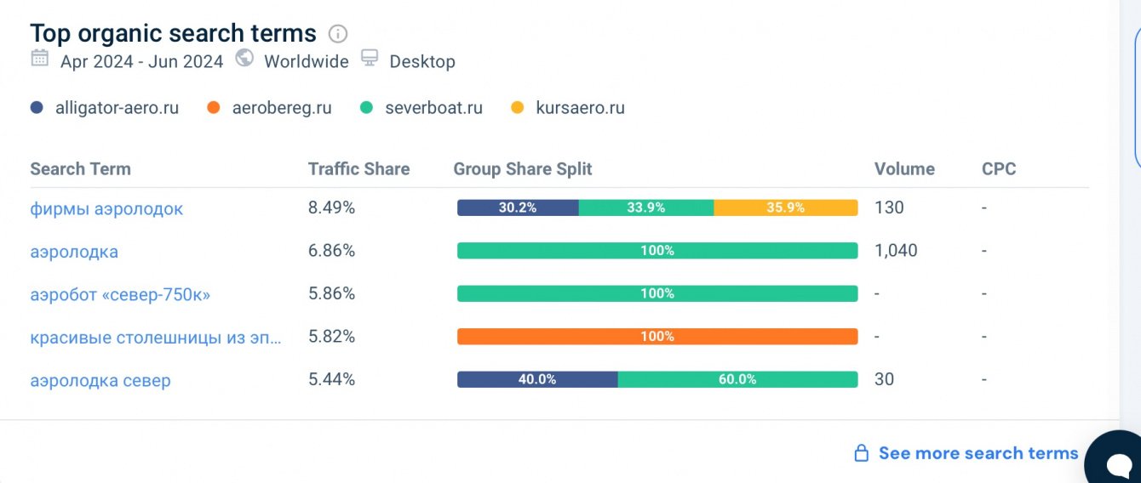Open the search term фирмы аэролодок
The width and height of the screenshot is (1141, 483).
106,208
